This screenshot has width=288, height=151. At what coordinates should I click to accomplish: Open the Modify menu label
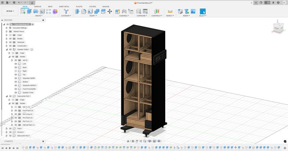[93, 16]
